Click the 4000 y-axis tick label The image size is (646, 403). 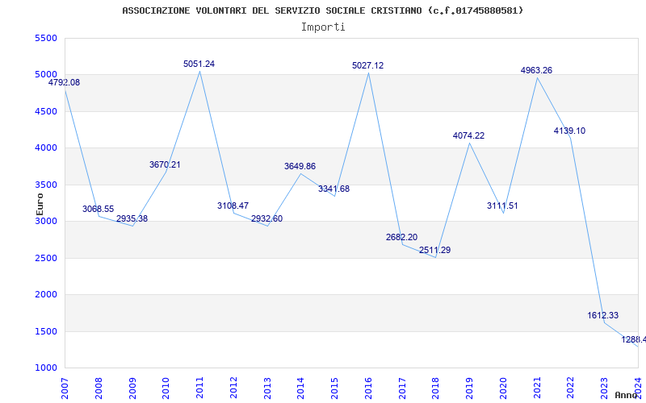pyautogui.click(x=46, y=148)
